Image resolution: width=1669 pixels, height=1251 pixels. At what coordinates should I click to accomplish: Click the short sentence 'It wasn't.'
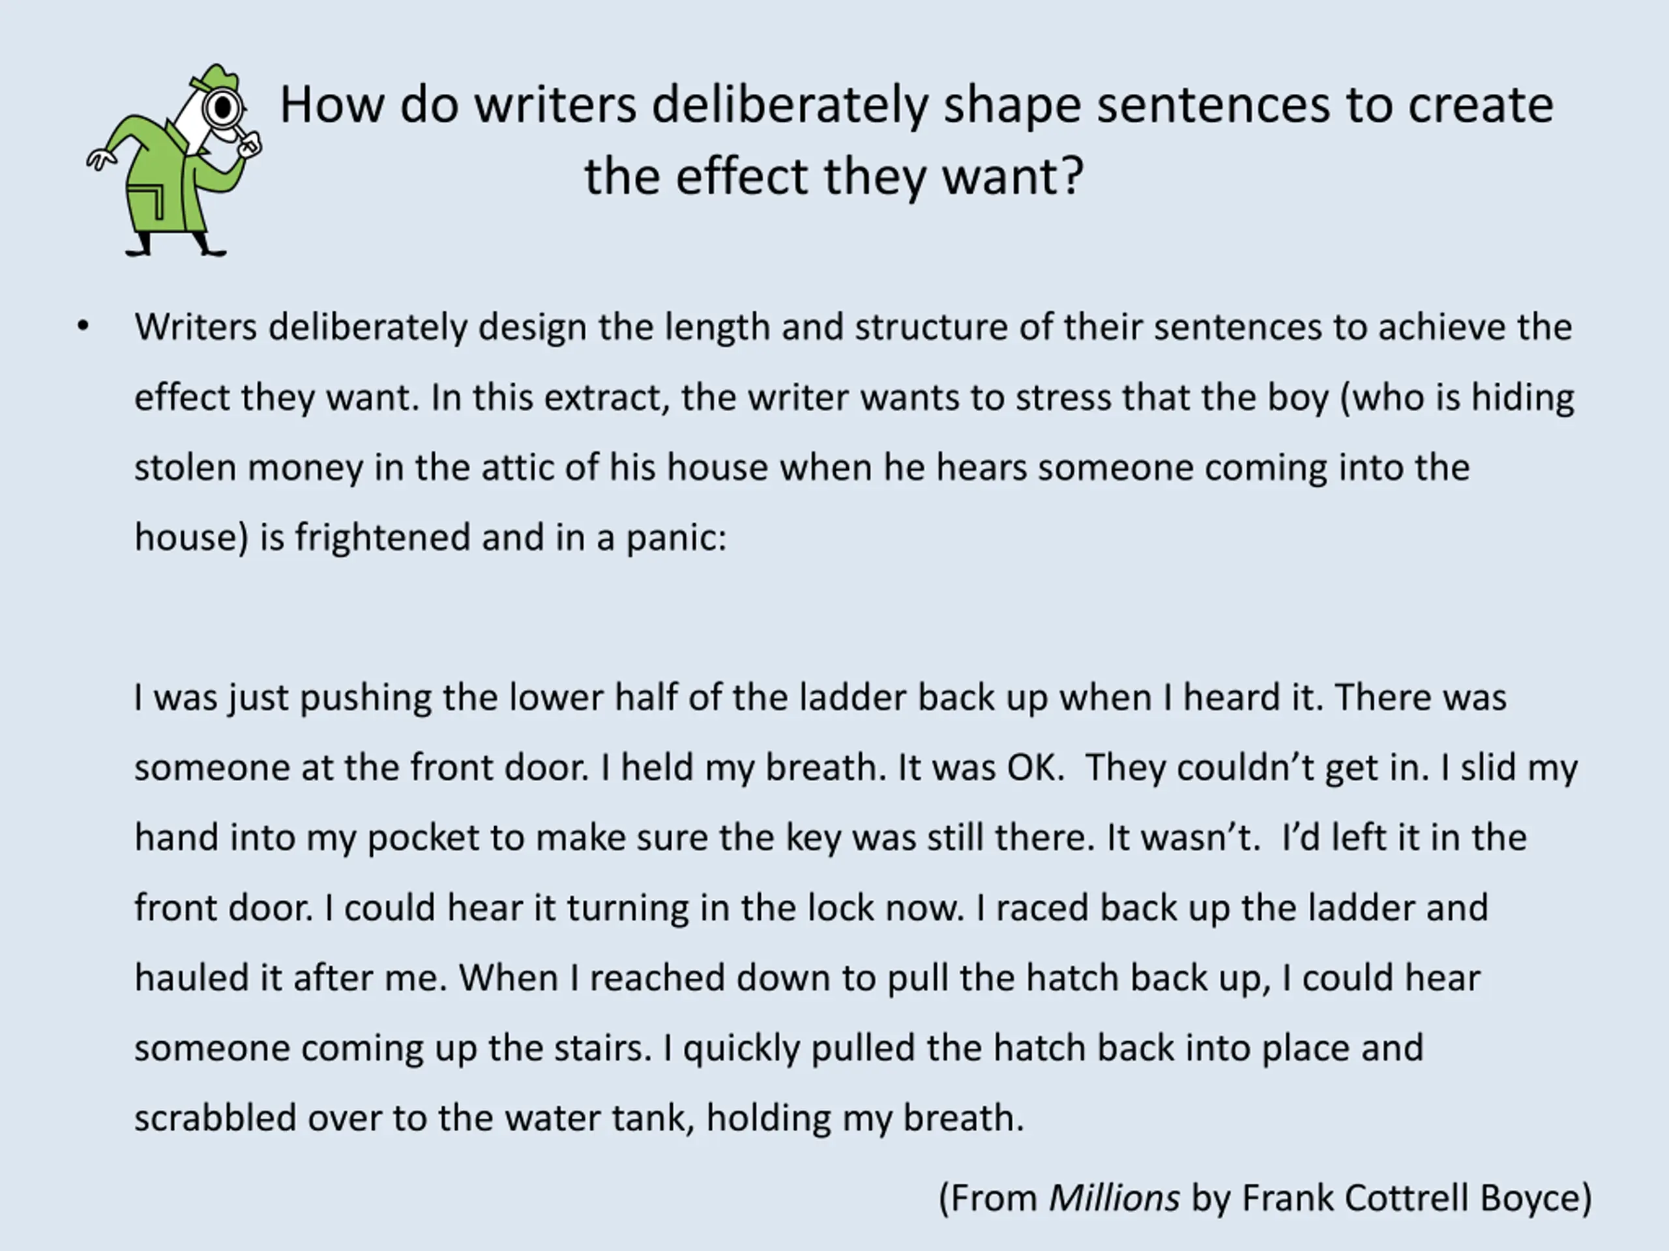[1183, 838]
